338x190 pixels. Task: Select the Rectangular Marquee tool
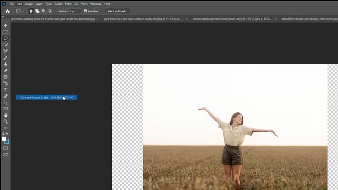tap(6, 32)
